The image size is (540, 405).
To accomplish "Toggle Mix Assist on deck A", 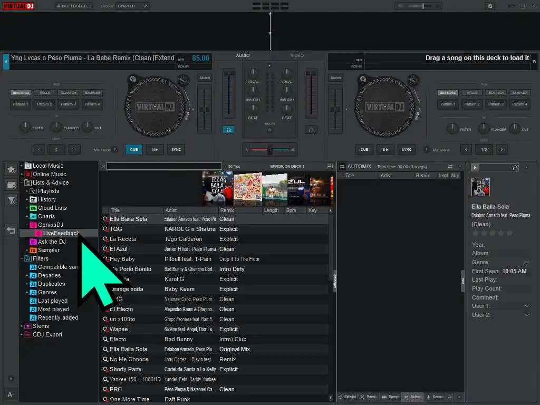I will point(115,149).
